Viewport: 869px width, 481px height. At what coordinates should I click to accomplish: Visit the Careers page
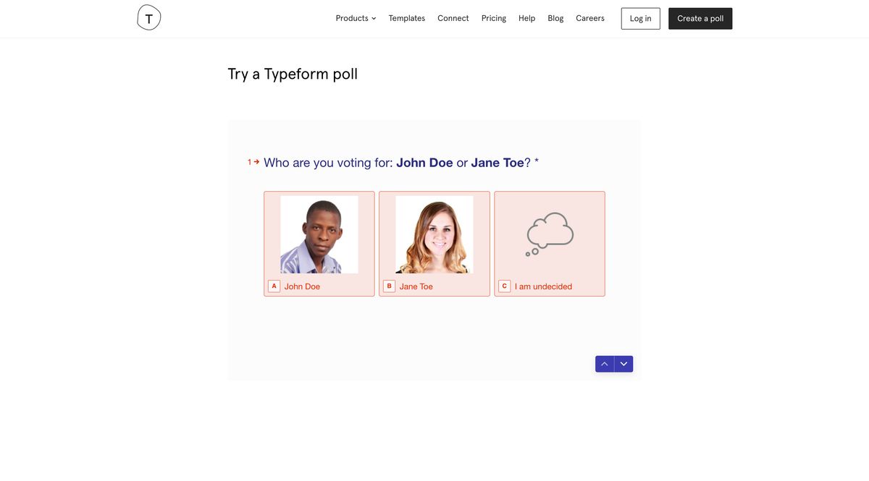(x=590, y=16)
